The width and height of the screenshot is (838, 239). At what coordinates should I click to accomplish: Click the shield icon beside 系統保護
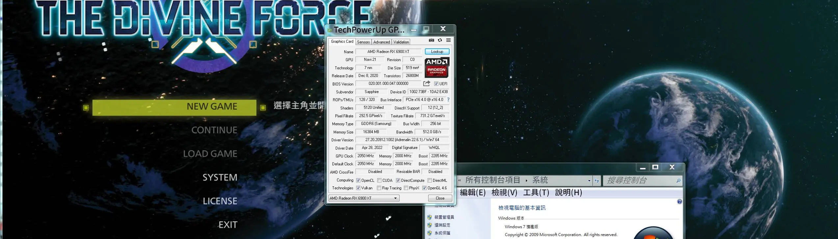(x=429, y=233)
